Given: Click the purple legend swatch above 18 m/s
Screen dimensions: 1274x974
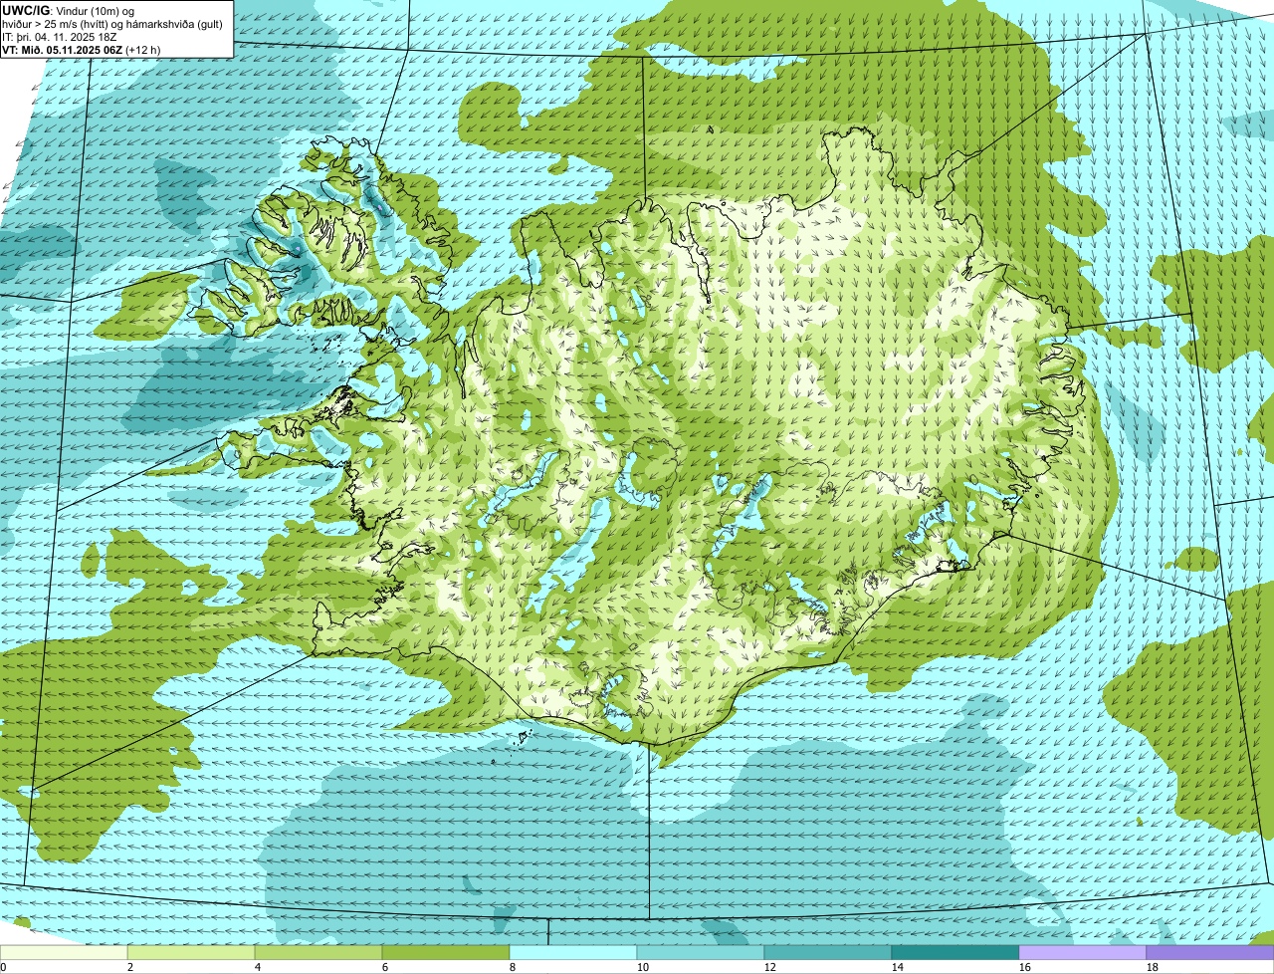Looking at the screenshot, I should pos(1210,953).
